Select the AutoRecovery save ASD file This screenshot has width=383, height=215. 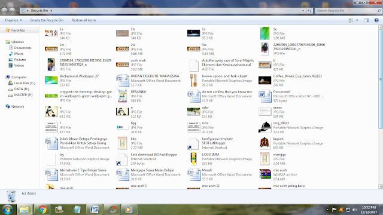coord(221,64)
